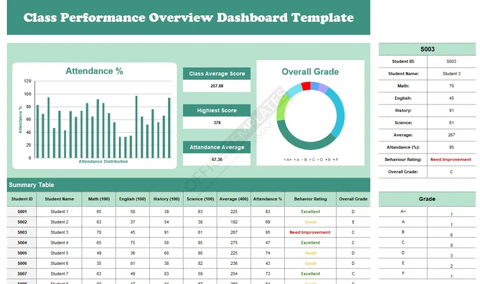Select the Highiest Score header
Screen dimensions: 480x284
[217, 110]
